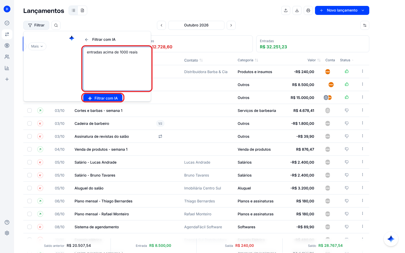405x253 pixels.
Task: Click the upload icon in the top toolbar
Action: [286, 10]
